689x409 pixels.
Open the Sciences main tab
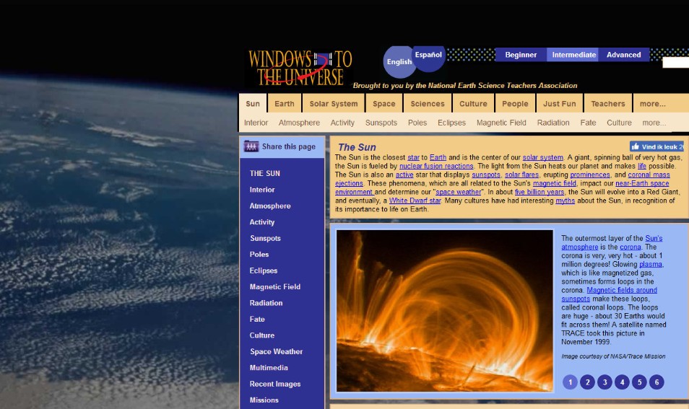(x=428, y=104)
